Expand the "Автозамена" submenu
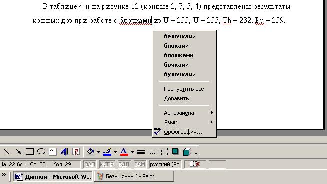Screen dimensions: 327x184 click(x=184, y=113)
